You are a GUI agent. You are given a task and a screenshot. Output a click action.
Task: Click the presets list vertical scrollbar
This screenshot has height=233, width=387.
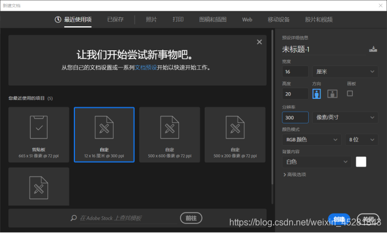272,107
